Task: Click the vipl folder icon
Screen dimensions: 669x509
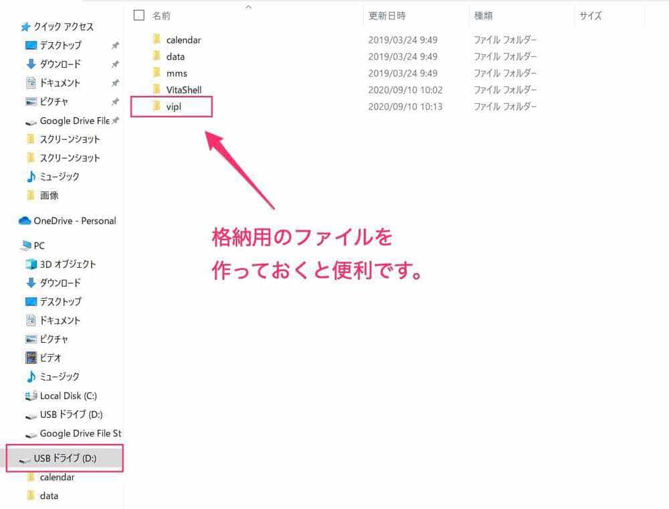Action: tap(157, 106)
